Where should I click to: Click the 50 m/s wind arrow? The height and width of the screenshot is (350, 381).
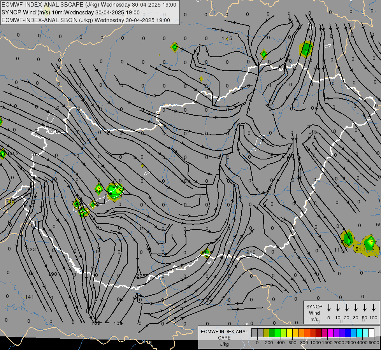click(x=365, y=308)
